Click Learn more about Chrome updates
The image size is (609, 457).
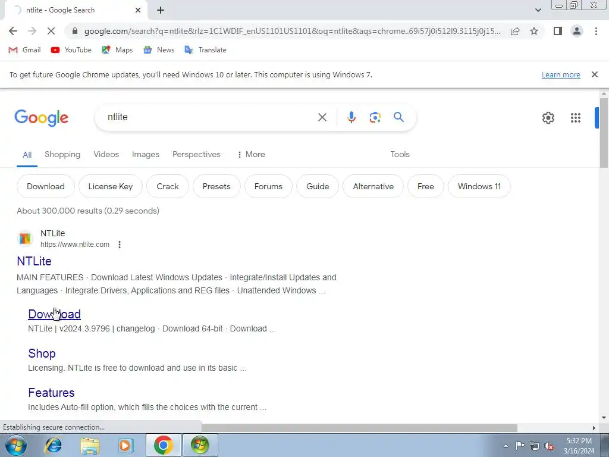pos(561,74)
